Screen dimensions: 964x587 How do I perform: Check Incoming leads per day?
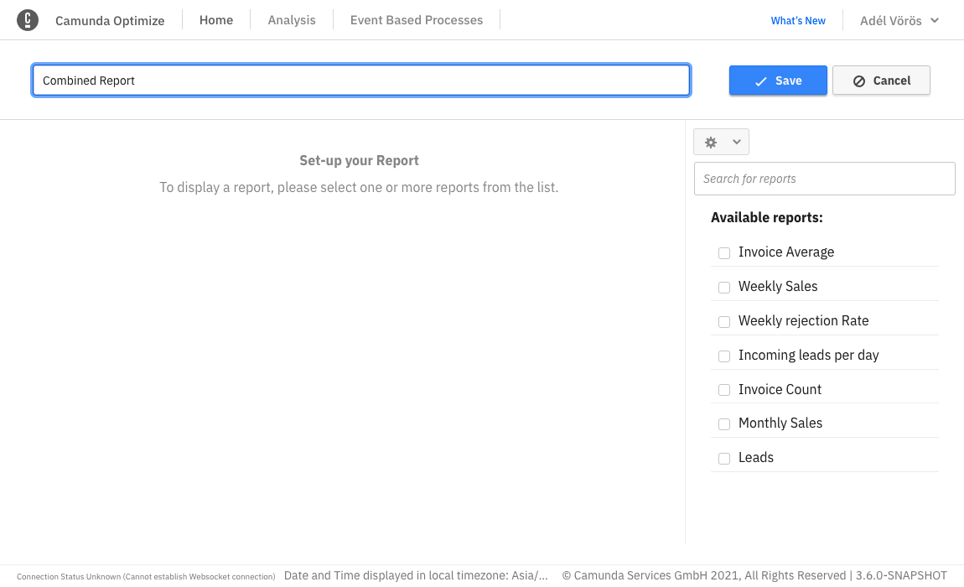[x=723, y=356]
